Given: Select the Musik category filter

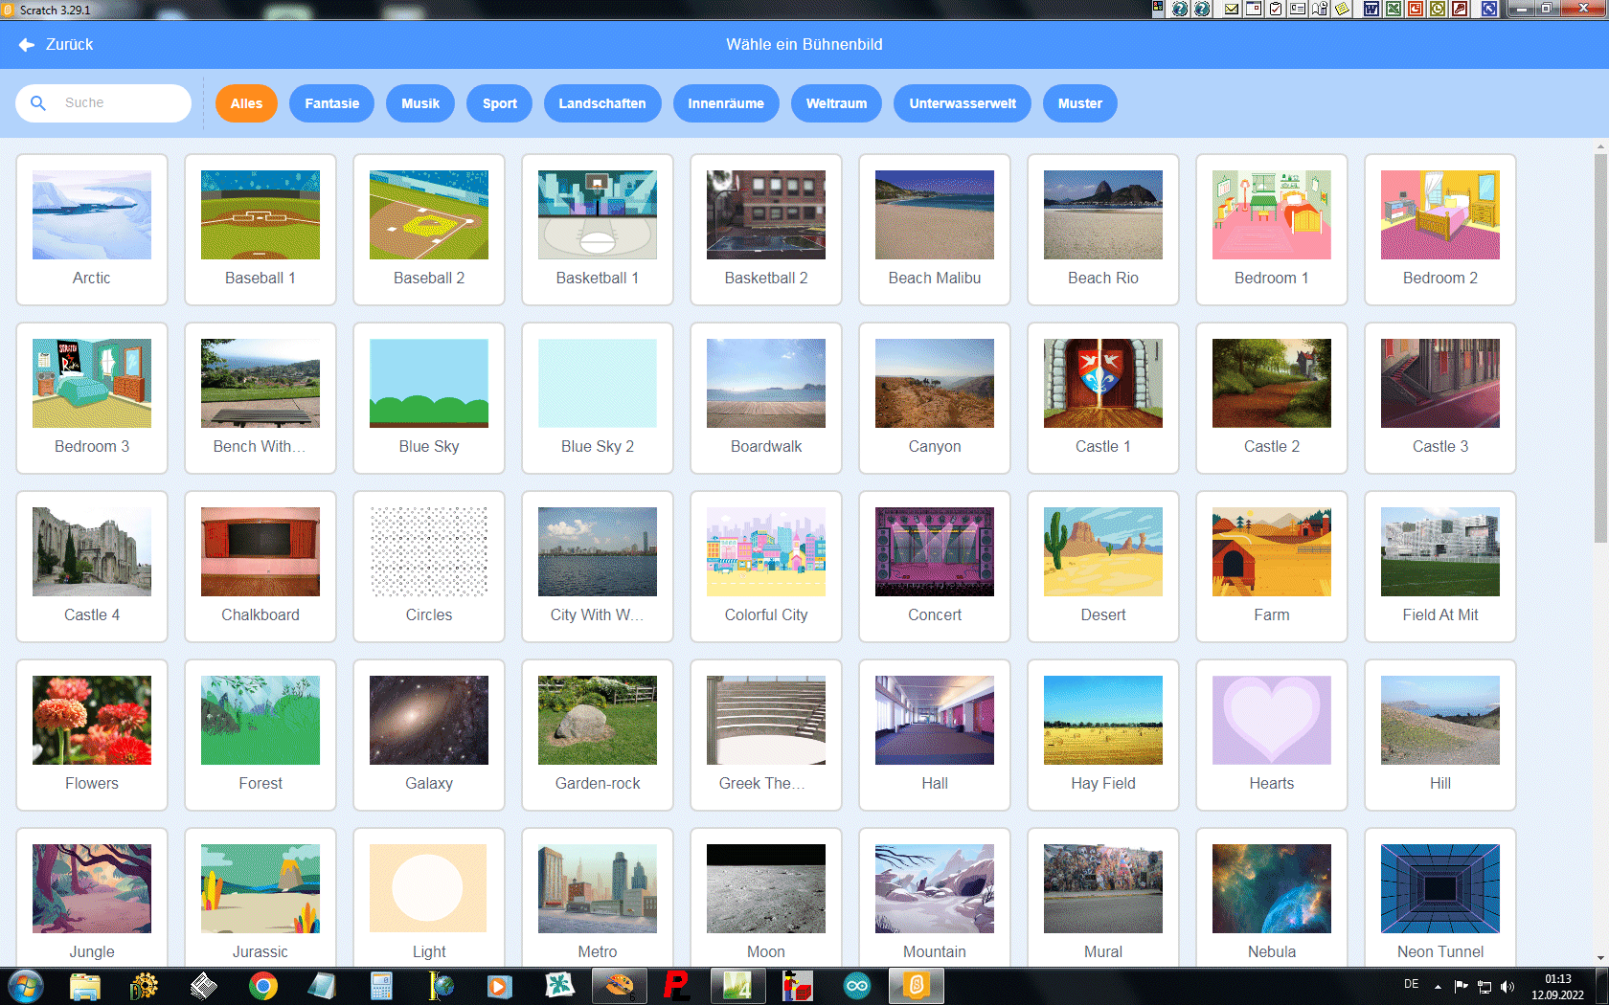Looking at the screenshot, I should (420, 103).
